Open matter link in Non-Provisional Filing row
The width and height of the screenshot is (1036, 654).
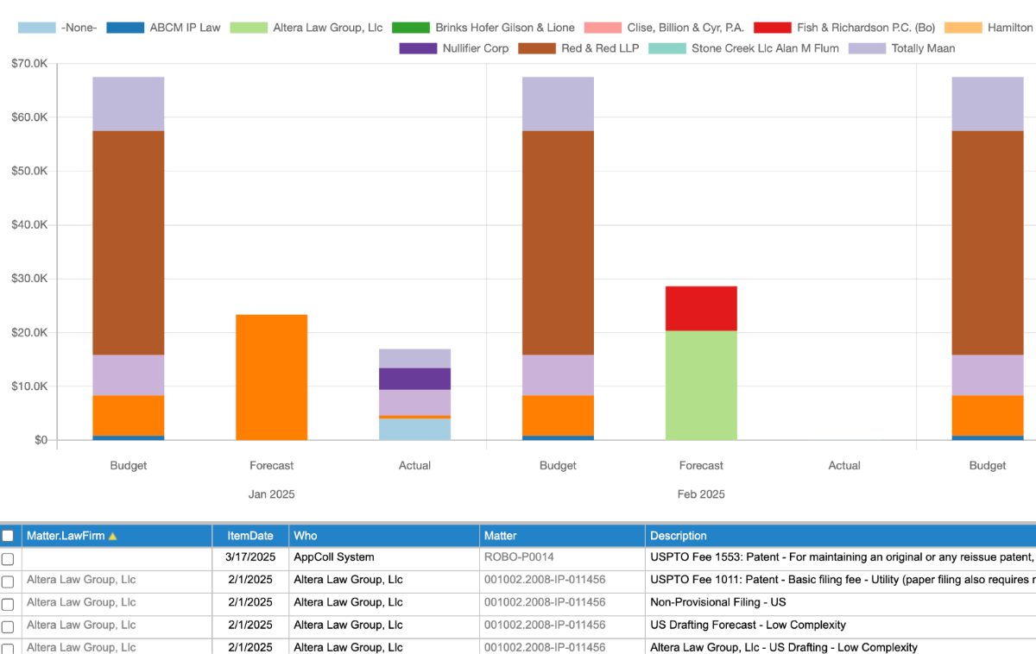tap(545, 602)
